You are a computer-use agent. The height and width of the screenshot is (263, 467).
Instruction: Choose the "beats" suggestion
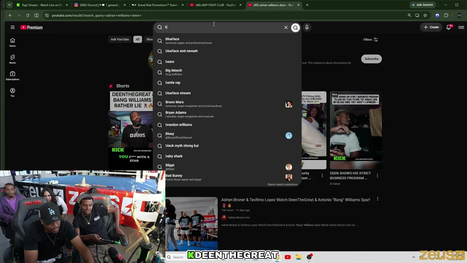click(x=227, y=62)
